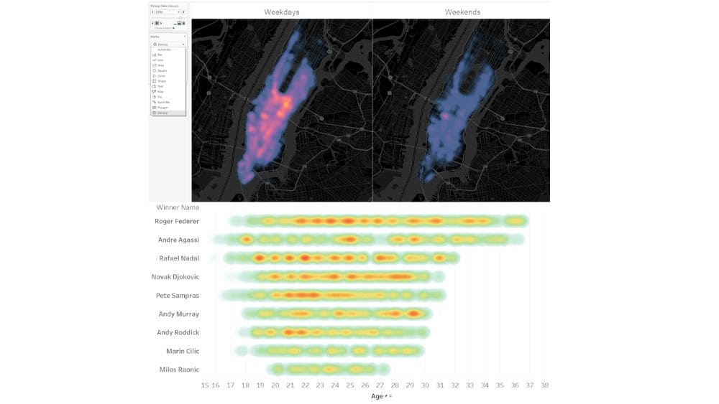Click the Weekdays map column header

(282, 12)
